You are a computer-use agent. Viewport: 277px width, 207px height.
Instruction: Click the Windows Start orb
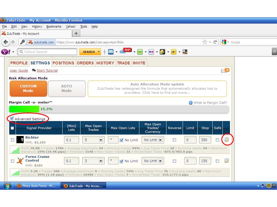7,186
